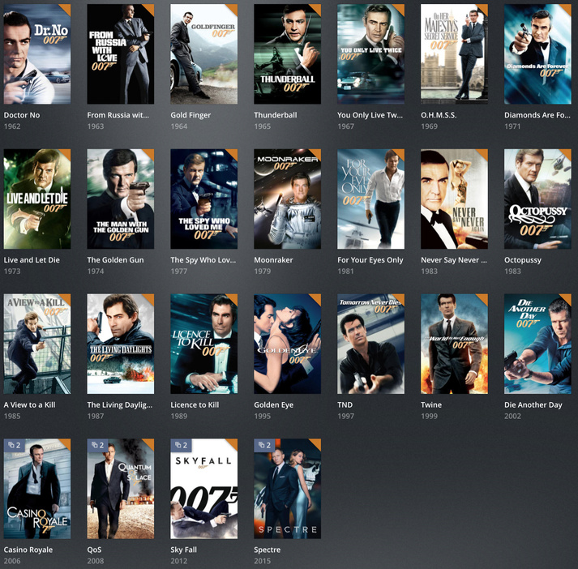Select the Goldfinger movie poster
Screen dimensions: 578x569
(203, 54)
